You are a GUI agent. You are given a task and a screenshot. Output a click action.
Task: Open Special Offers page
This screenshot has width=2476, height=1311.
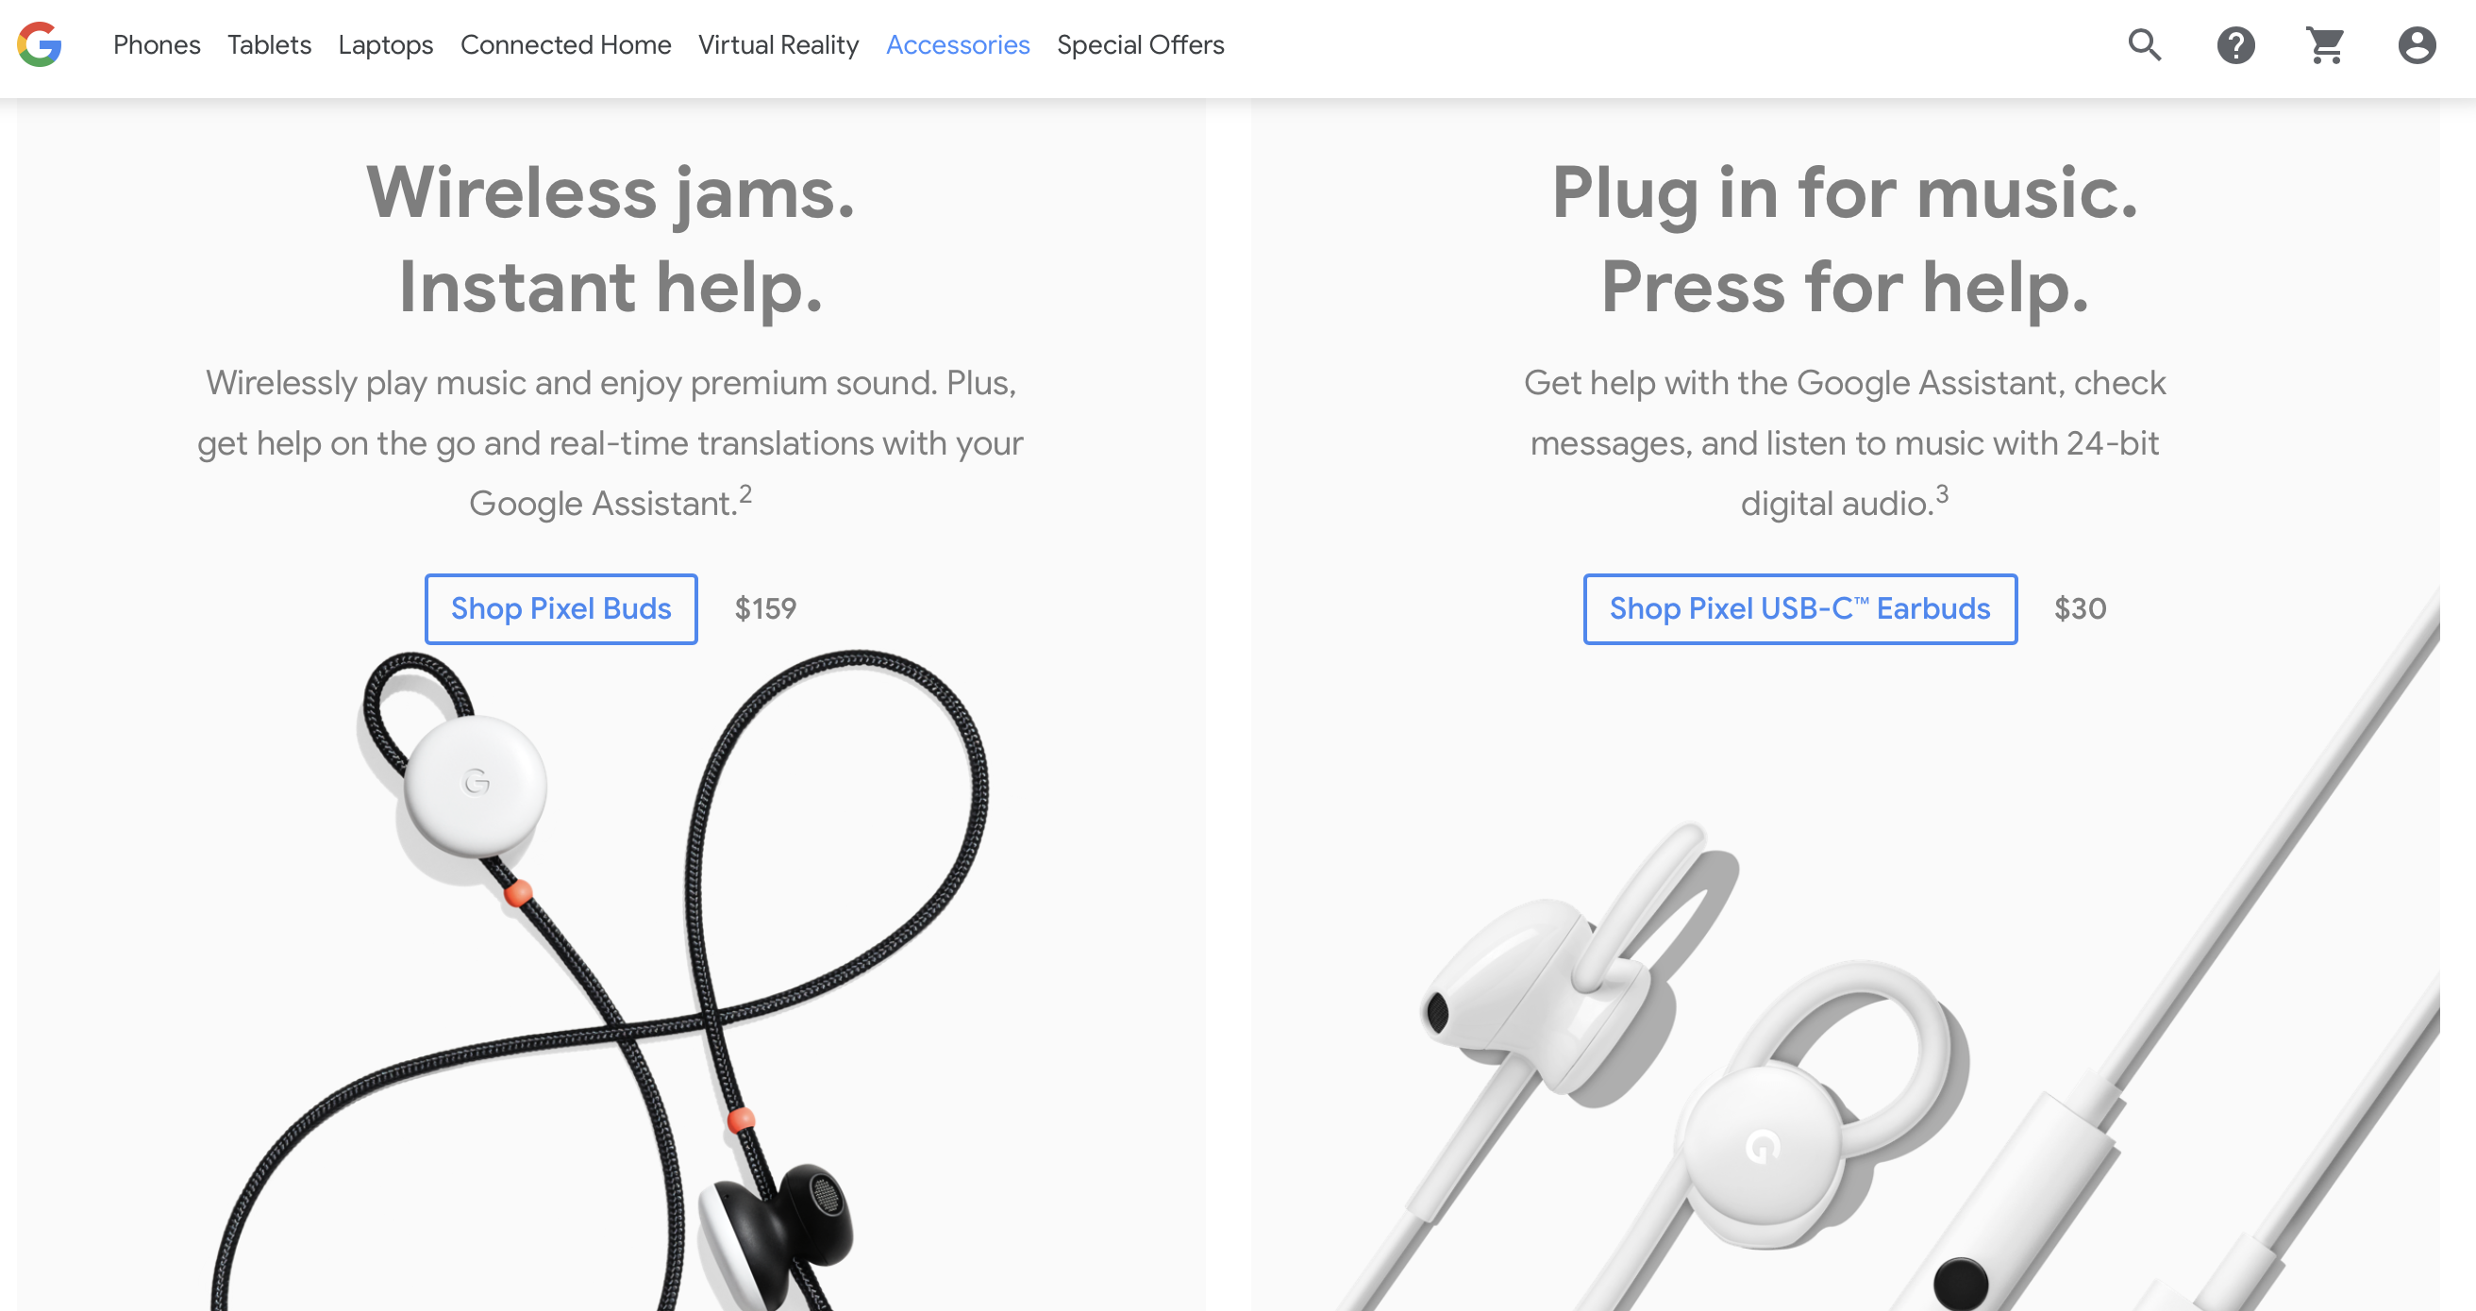[x=1140, y=45]
